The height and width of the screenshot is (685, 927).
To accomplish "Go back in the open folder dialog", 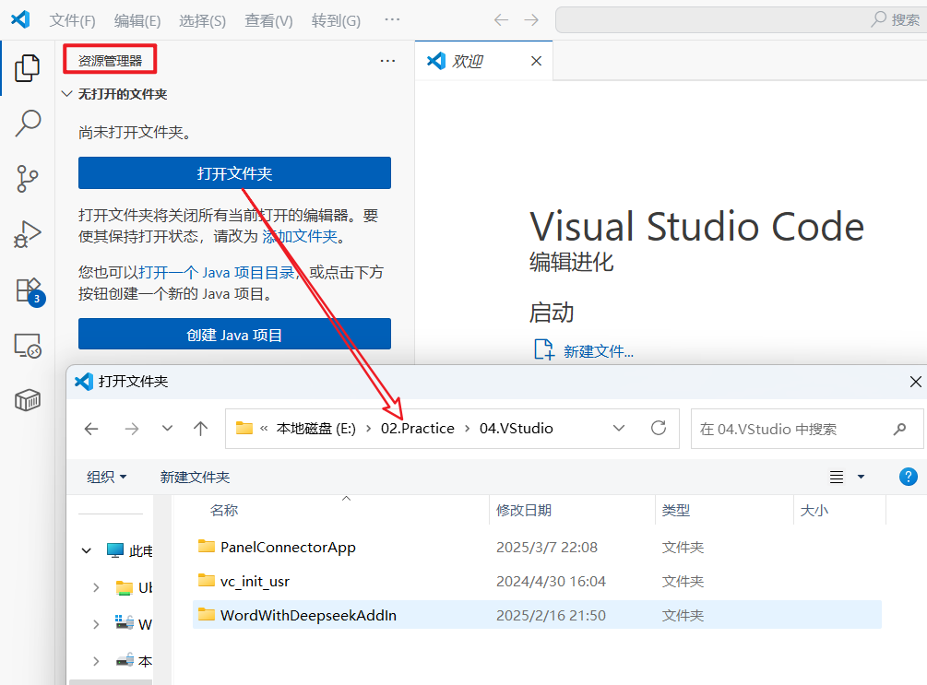I will click(x=91, y=429).
